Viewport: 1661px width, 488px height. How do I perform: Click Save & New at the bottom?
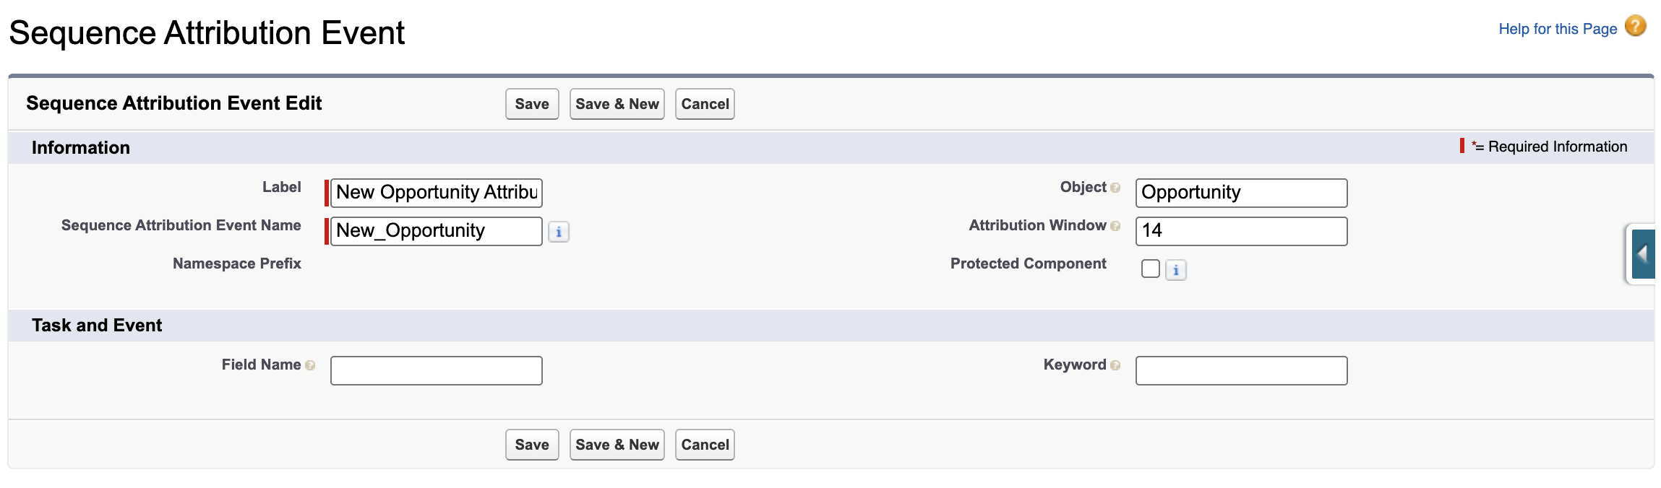[617, 444]
